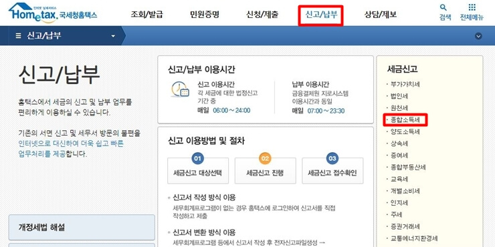Select the 주세 tax link
The height and width of the screenshot is (247, 495).
397,214
